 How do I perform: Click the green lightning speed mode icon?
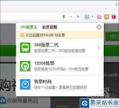tap(64, 17)
